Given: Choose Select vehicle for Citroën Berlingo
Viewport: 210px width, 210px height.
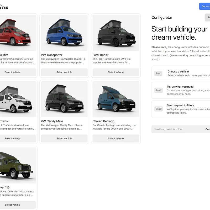Looking at the screenshot, I should pos(116,138).
